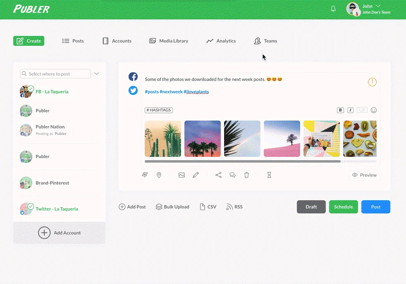Delete the post with the trash icon
Viewport: 406px width, 284px height.
[x=246, y=175]
